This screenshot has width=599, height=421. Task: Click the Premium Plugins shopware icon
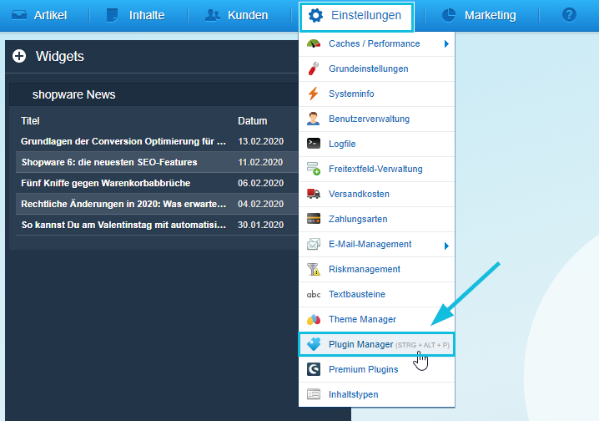[x=314, y=369]
